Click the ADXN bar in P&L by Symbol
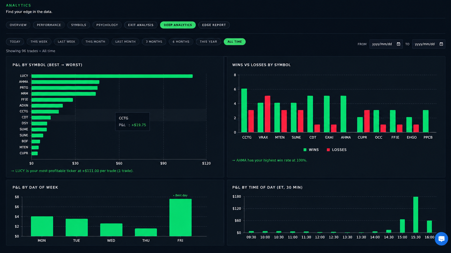 point(47,106)
